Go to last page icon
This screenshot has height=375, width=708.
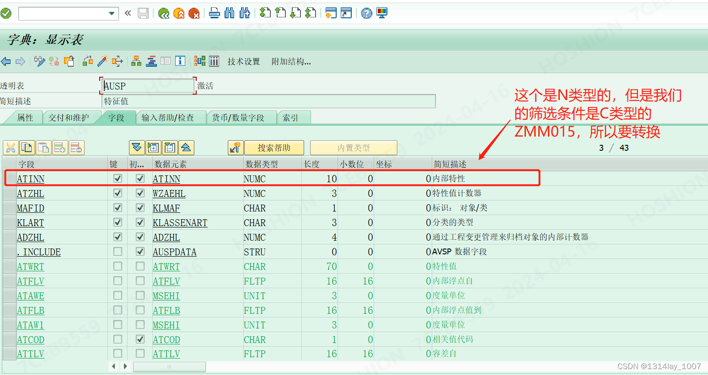coord(311,13)
